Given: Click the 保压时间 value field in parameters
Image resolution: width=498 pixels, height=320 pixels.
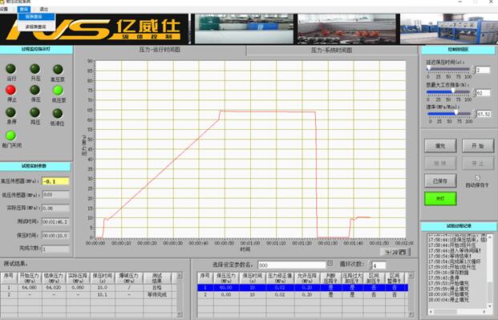Looking at the screenshot, I should (55, 236).
